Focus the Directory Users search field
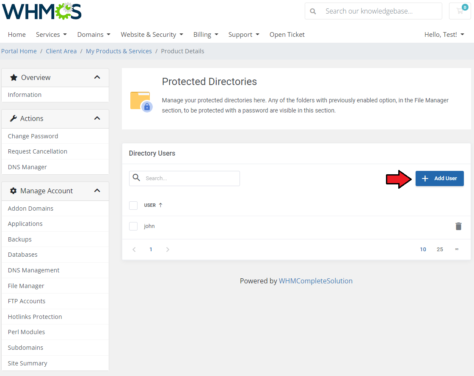 tap(185, 178)
